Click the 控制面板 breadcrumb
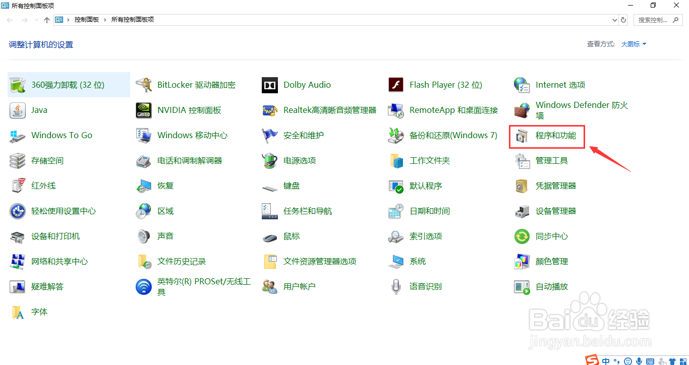689x365 pixels. [x=87, y=20]
